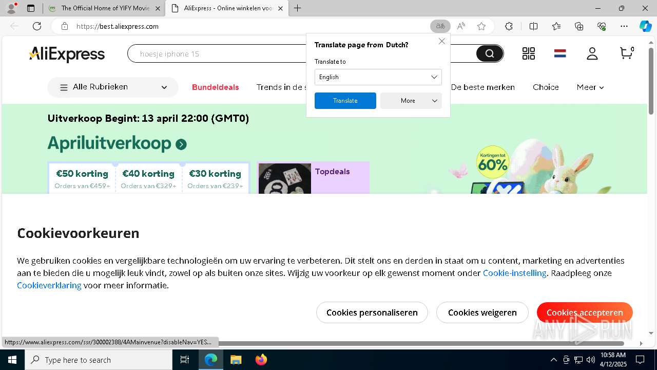Image resolution: width=657 pixels, height=370 pixels.
Task: Open the tab actions icon
Action: (x=31, y=8)
